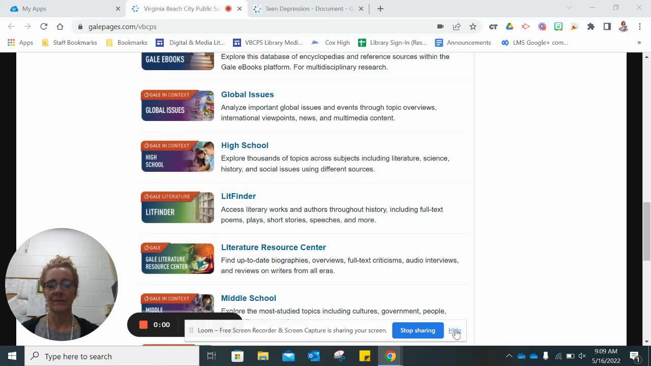The height and width of the screenshot is (366, 651).
Task: Click the address bar showing galepages.com/vbcps
Action: (254, 26)
